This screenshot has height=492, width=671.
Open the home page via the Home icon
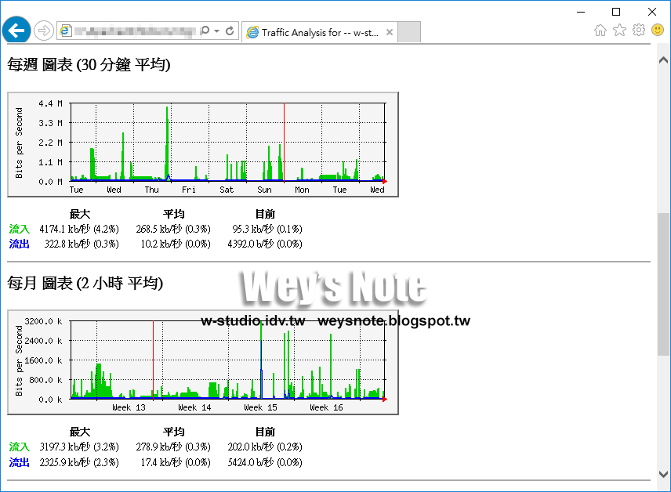click(600, 30)
